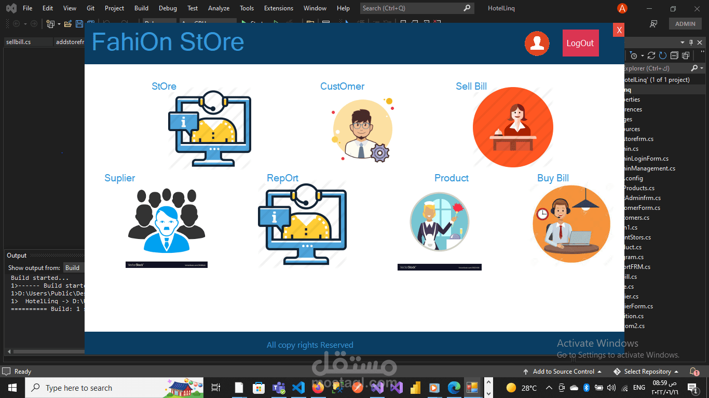
Task: Click the New Project toolbar icon
Action: click(x=50, y=24)
